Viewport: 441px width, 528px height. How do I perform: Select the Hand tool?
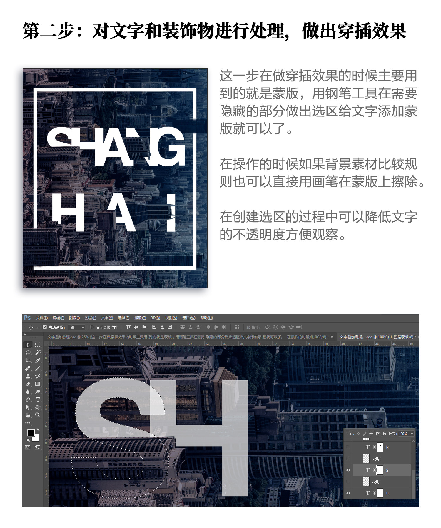point(28,415)
